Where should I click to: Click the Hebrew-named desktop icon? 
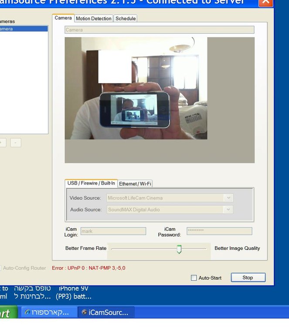pyautogui.click(x=33, y=293)
